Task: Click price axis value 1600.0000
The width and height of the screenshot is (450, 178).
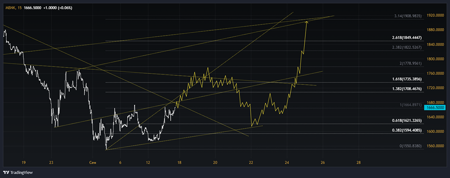Action: pyautogui.click(x=435, y=132)
